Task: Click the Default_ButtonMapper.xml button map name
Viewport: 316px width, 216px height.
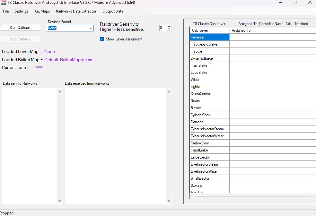Action: point(69,60)
